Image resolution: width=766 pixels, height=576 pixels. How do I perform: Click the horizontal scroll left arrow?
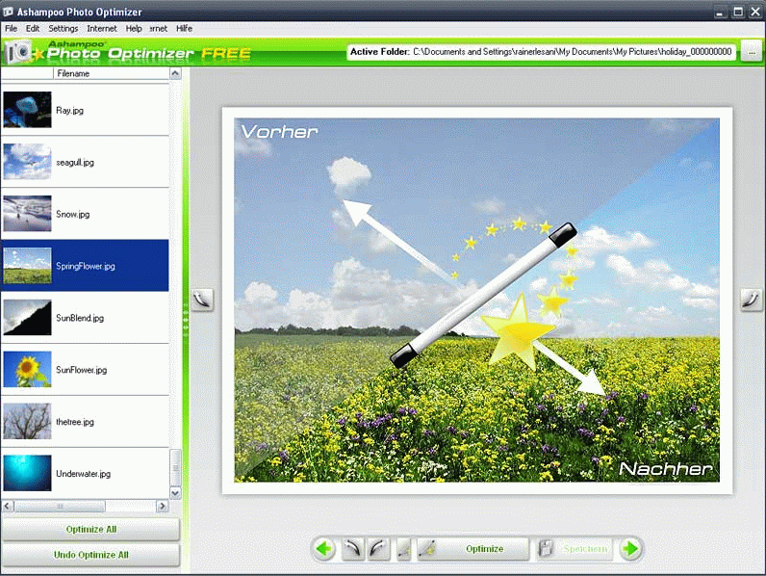(8, 506)
